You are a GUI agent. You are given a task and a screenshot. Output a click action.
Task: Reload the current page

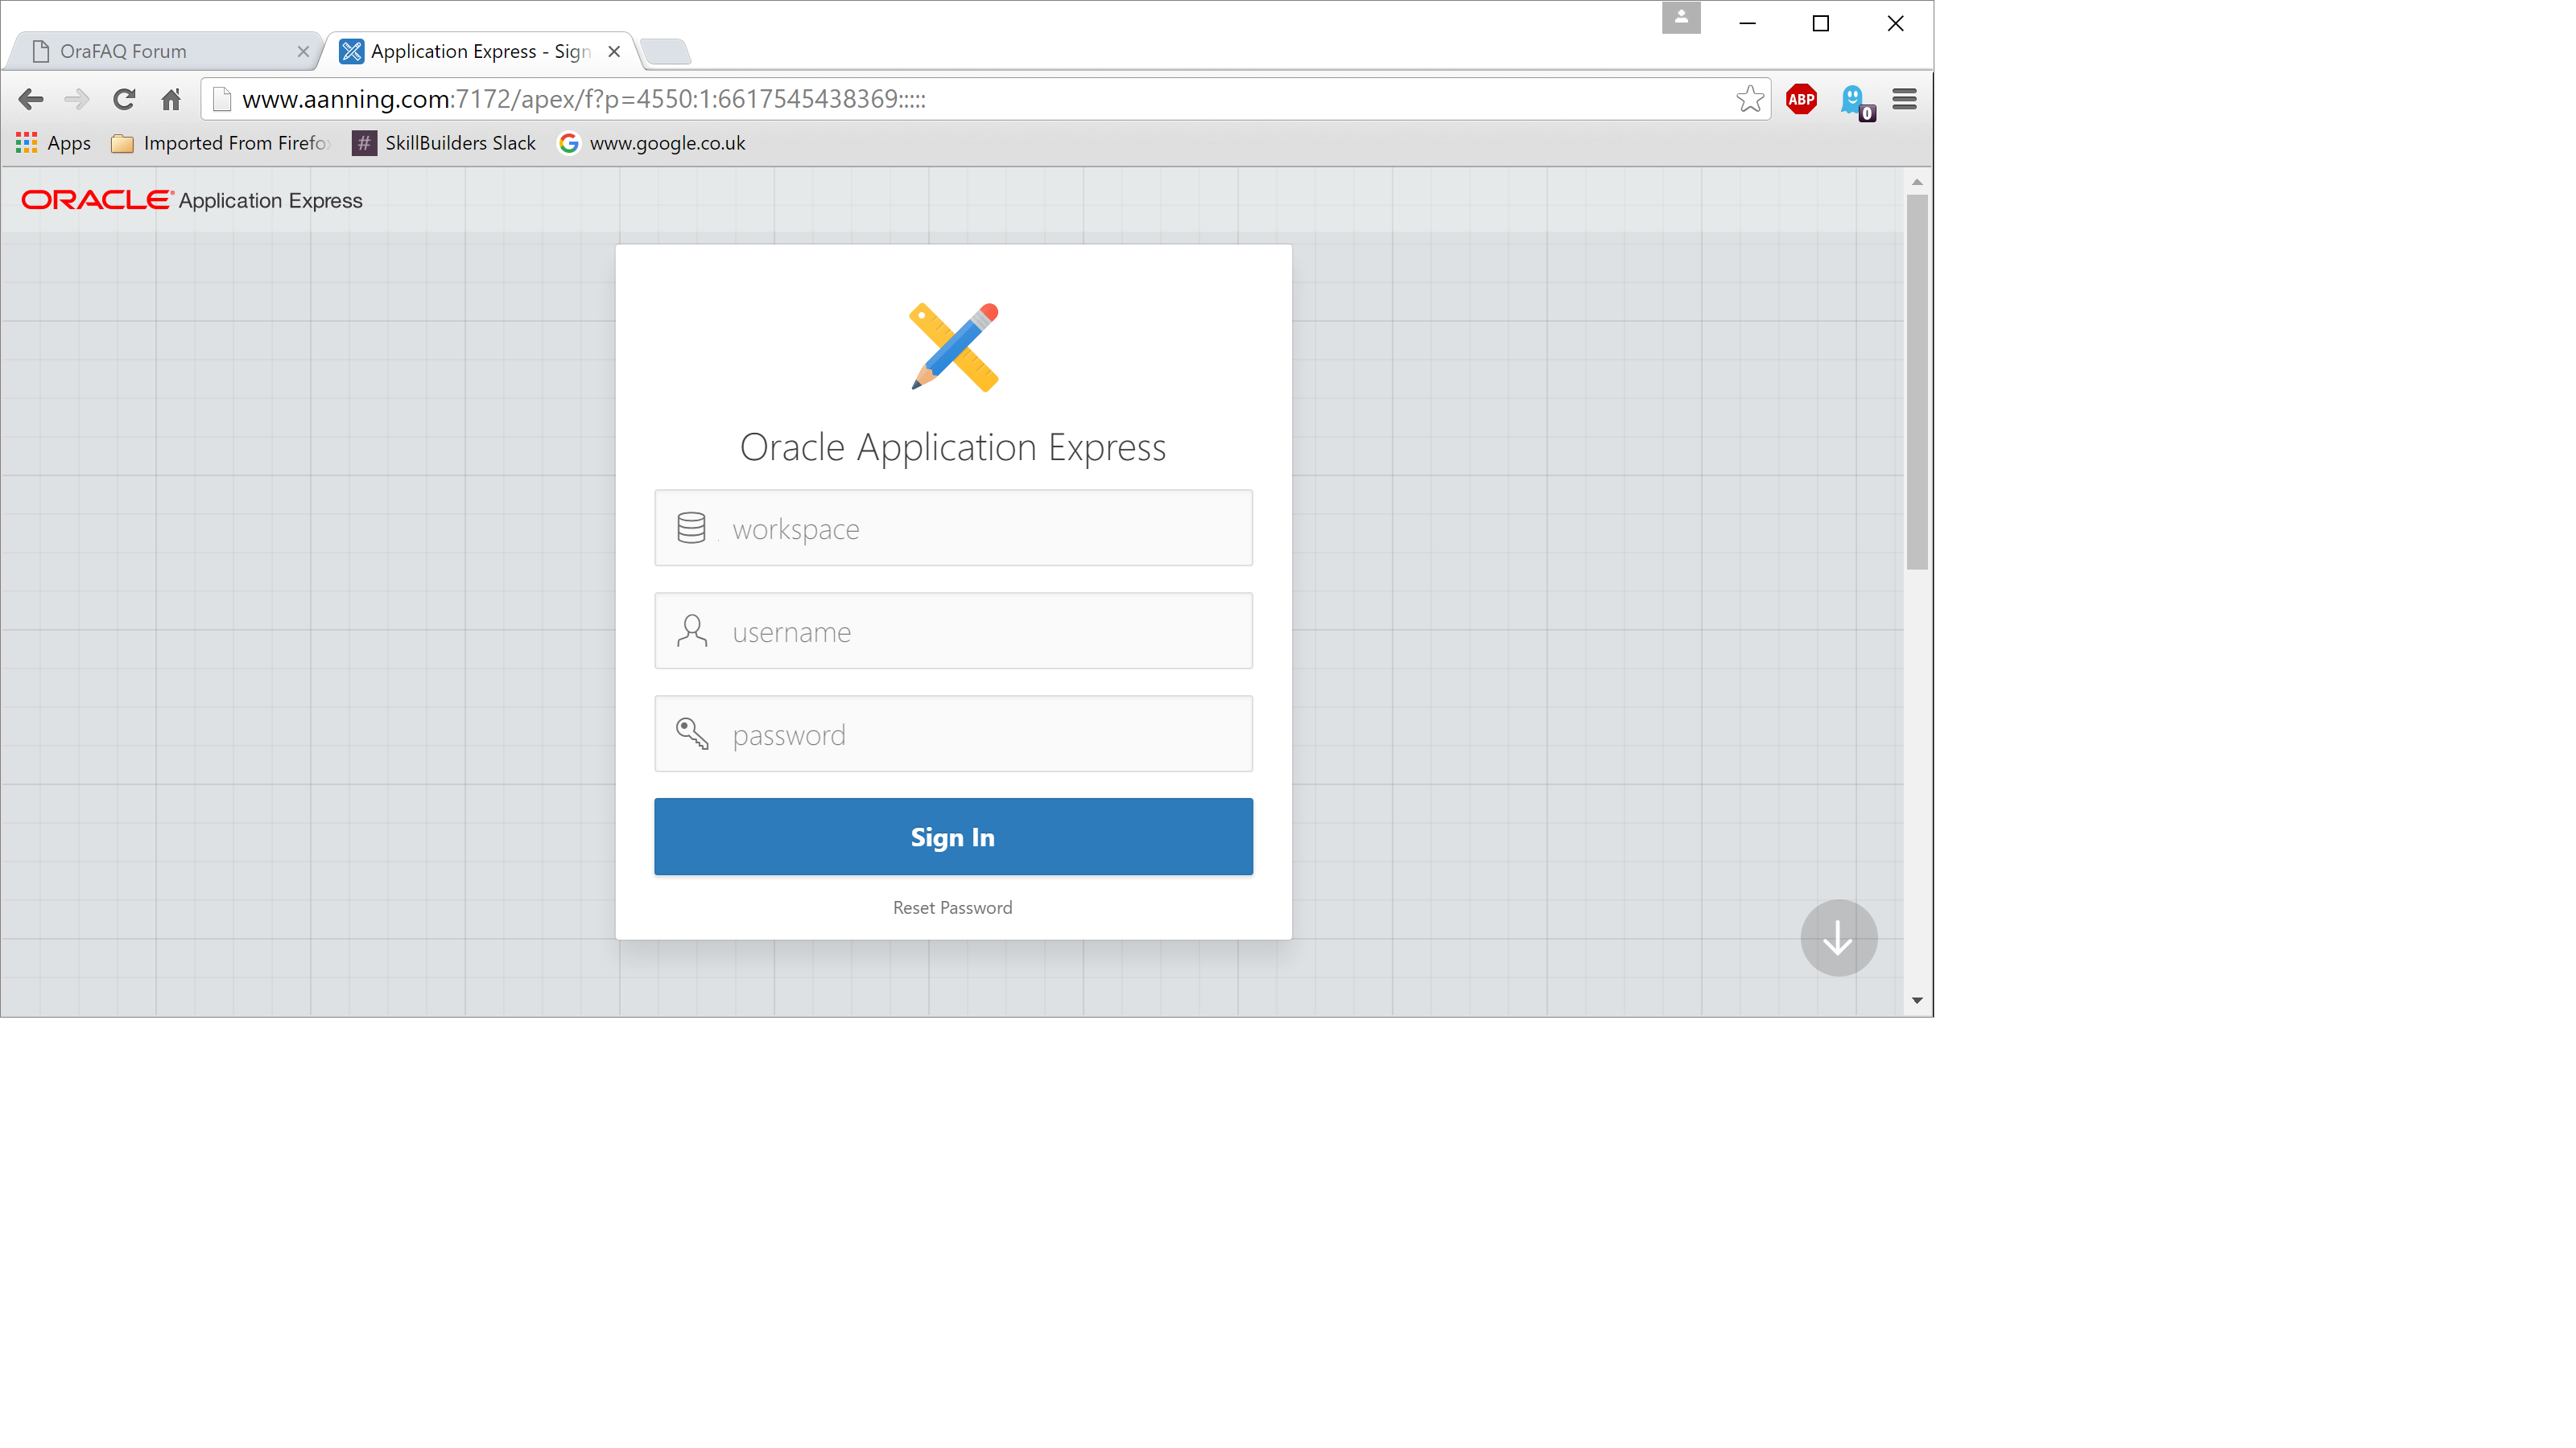coord(124,99)
